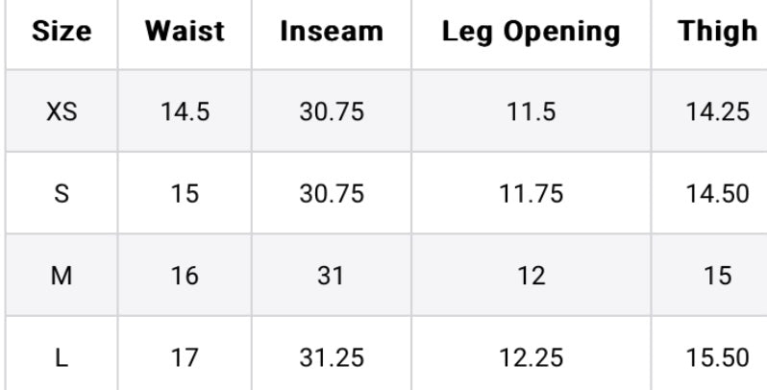The width and height of the screenshot is (767, 390).
Task: Click the waist value 17 cell
Action: click(185, 358)
